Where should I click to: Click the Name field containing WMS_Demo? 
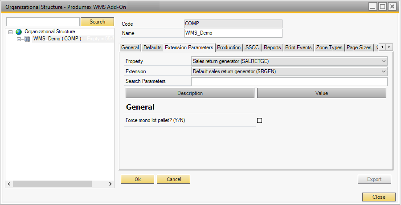click(x=233, y=33)
